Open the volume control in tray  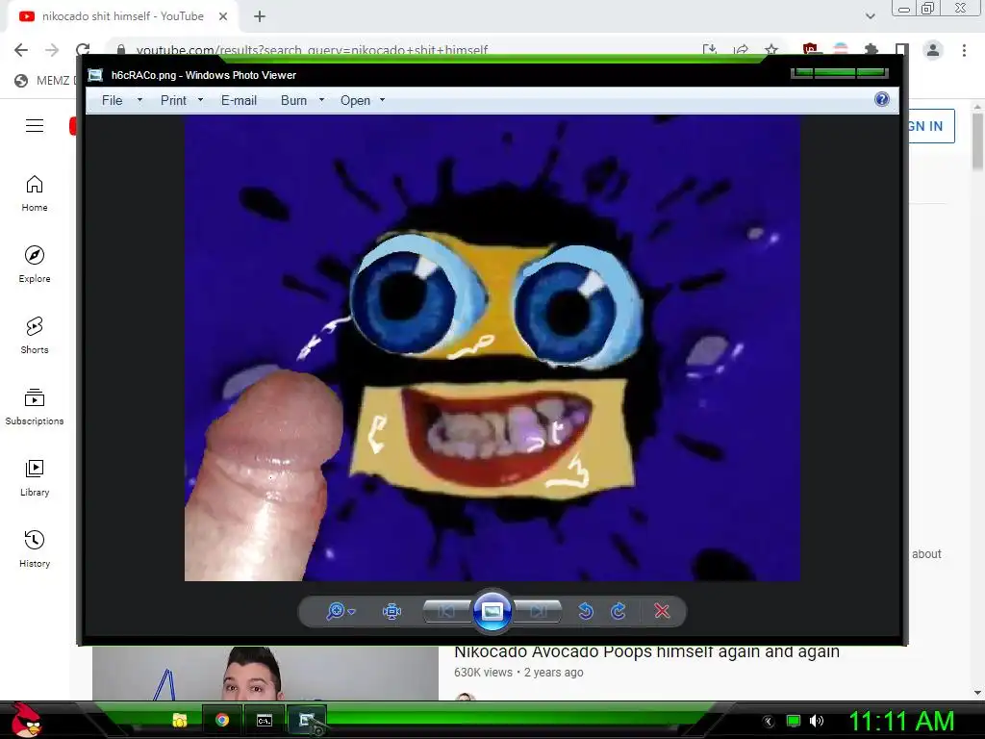tap(817, 721)
